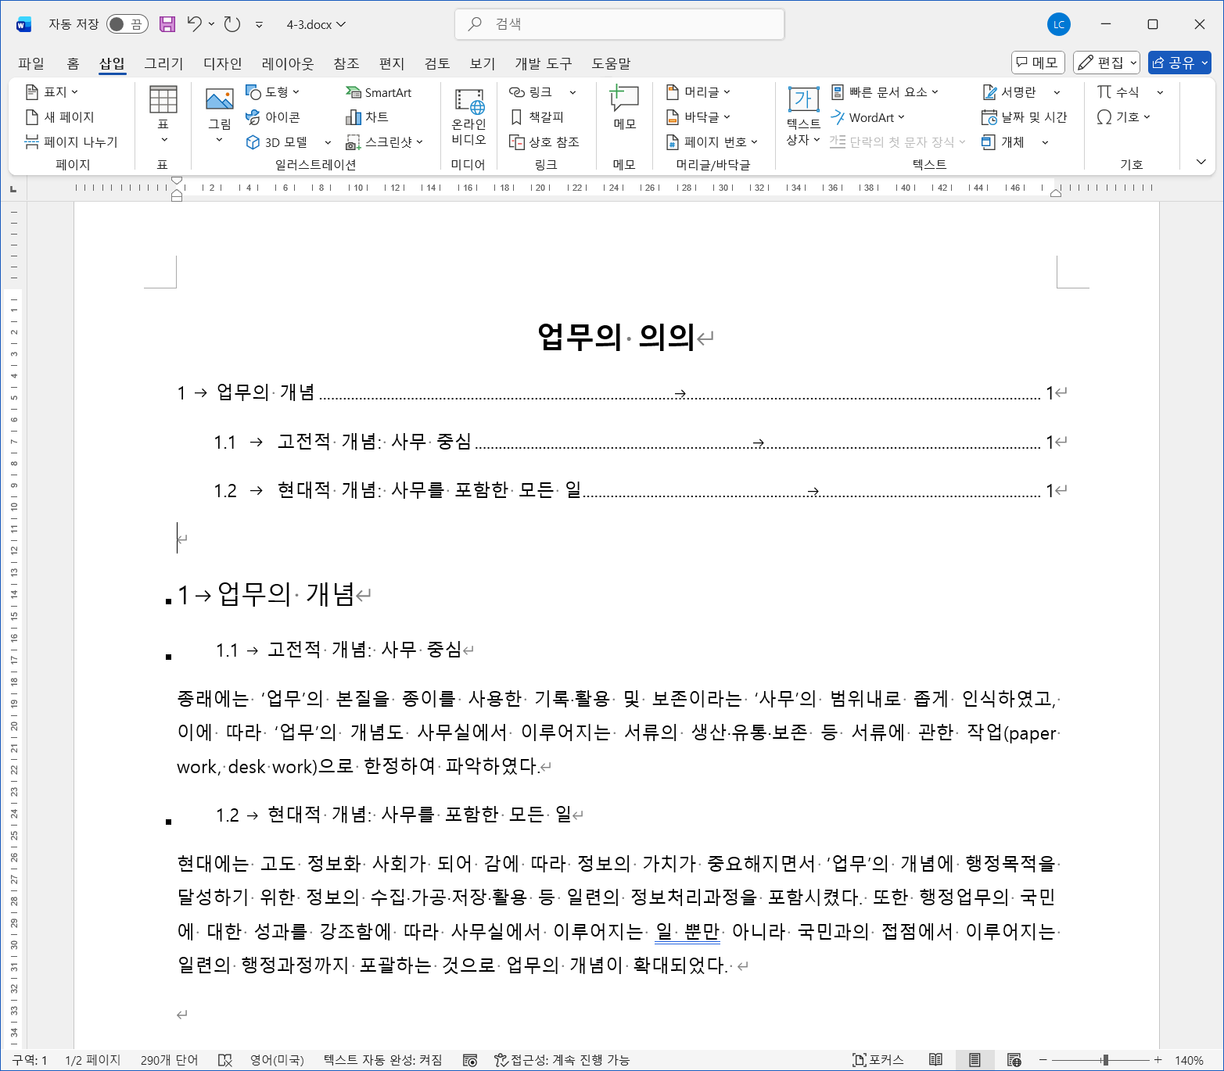Screen dimensions: 1224x1071
Task: Open the 개발 도구 tab
Action: (543, 63)
